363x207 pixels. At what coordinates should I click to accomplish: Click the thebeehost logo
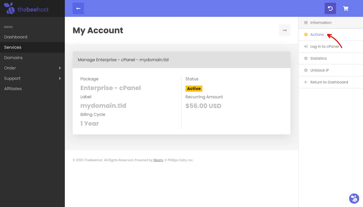click(x=26, y=9)
